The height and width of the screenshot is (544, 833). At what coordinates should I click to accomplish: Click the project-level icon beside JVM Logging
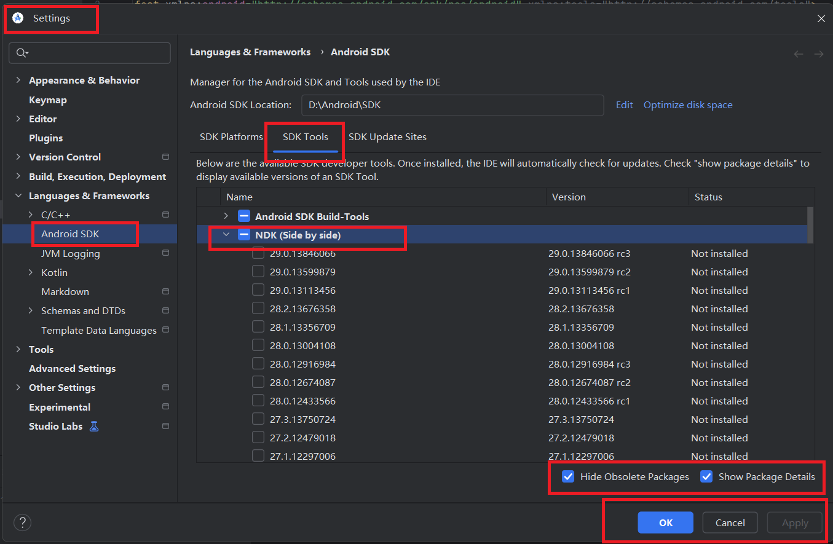165,253
